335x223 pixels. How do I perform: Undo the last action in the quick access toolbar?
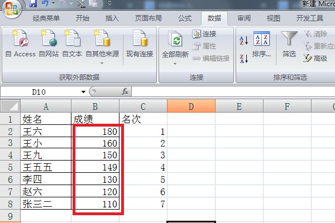(45, 3)
